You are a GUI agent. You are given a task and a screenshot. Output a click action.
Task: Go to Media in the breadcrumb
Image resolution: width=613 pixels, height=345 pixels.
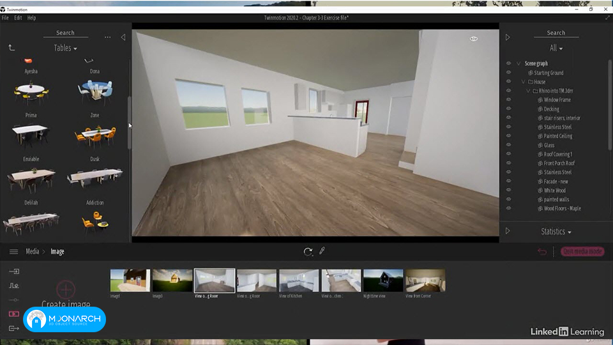pyautogui.click(x=33, y=252)
